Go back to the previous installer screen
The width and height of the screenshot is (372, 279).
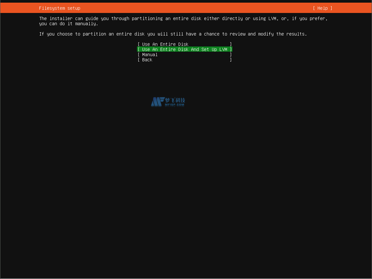185,60
